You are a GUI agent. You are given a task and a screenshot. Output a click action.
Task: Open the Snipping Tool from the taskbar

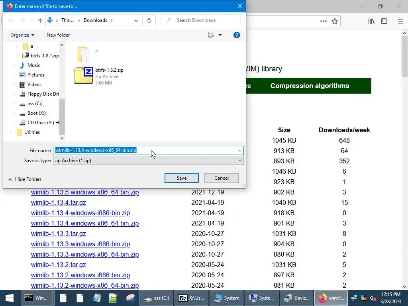(130, 298)
